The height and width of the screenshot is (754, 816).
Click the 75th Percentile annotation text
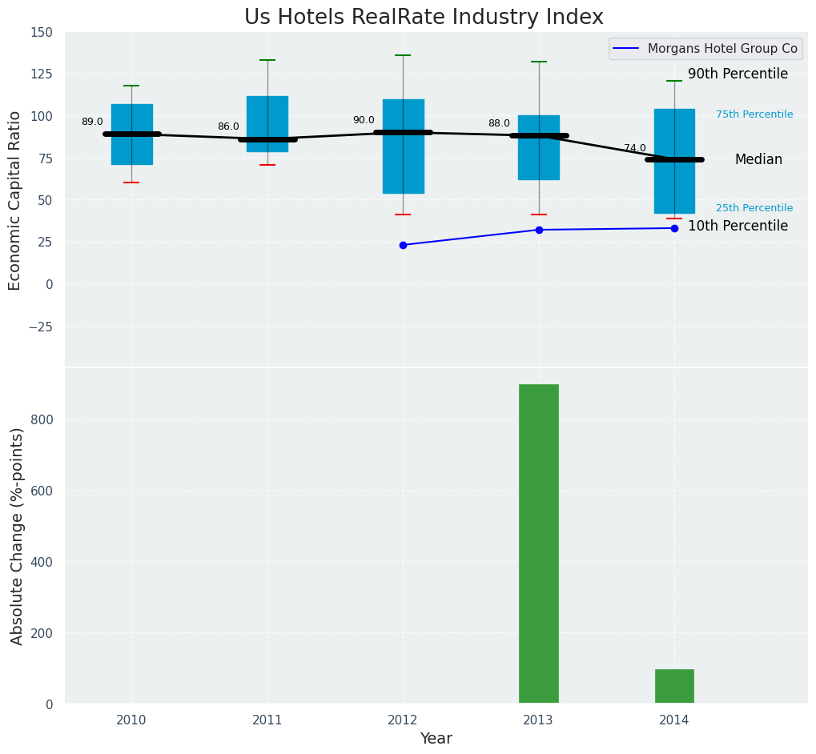tap(754, 114)
